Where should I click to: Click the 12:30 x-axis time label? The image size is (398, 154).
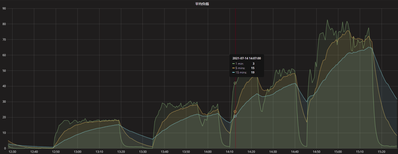point(12,152)
